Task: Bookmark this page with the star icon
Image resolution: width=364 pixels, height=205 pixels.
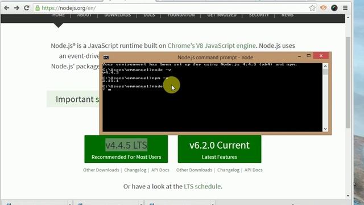Action: [312, 8]
